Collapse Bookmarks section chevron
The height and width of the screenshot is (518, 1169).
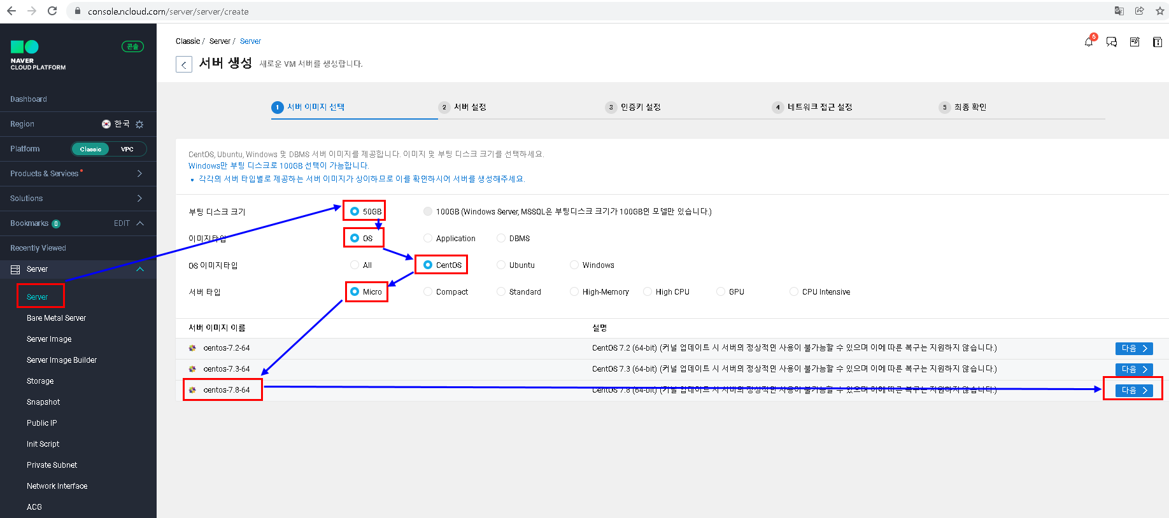click(140, 223)
